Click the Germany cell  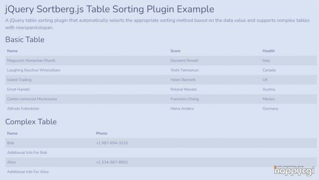pos(270,109)
